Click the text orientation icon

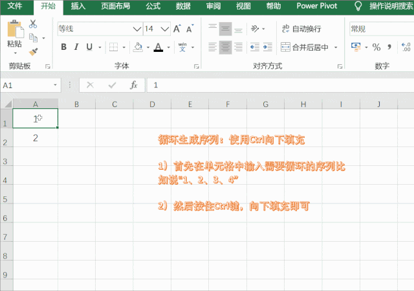(255, 29)
